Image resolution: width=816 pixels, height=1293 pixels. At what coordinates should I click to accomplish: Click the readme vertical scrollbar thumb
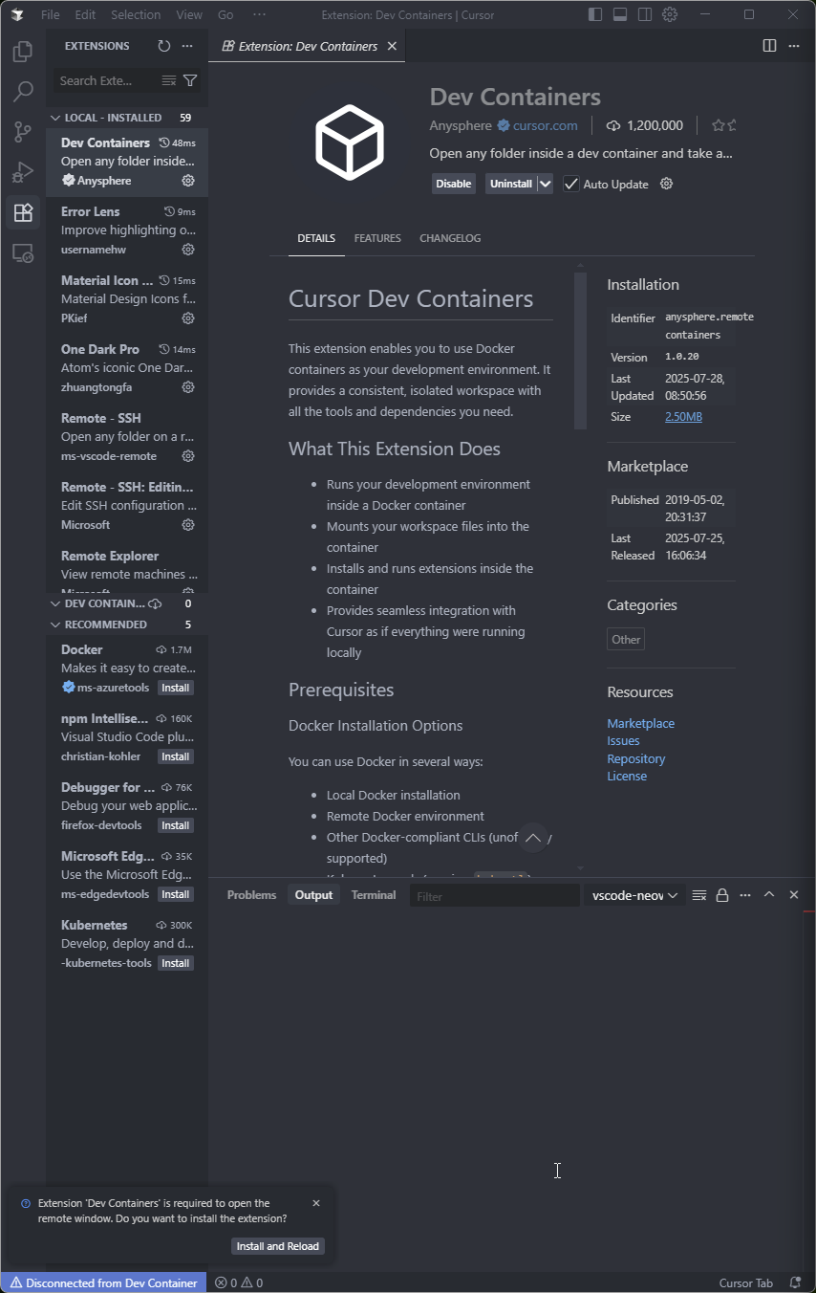tap(580, 350)
